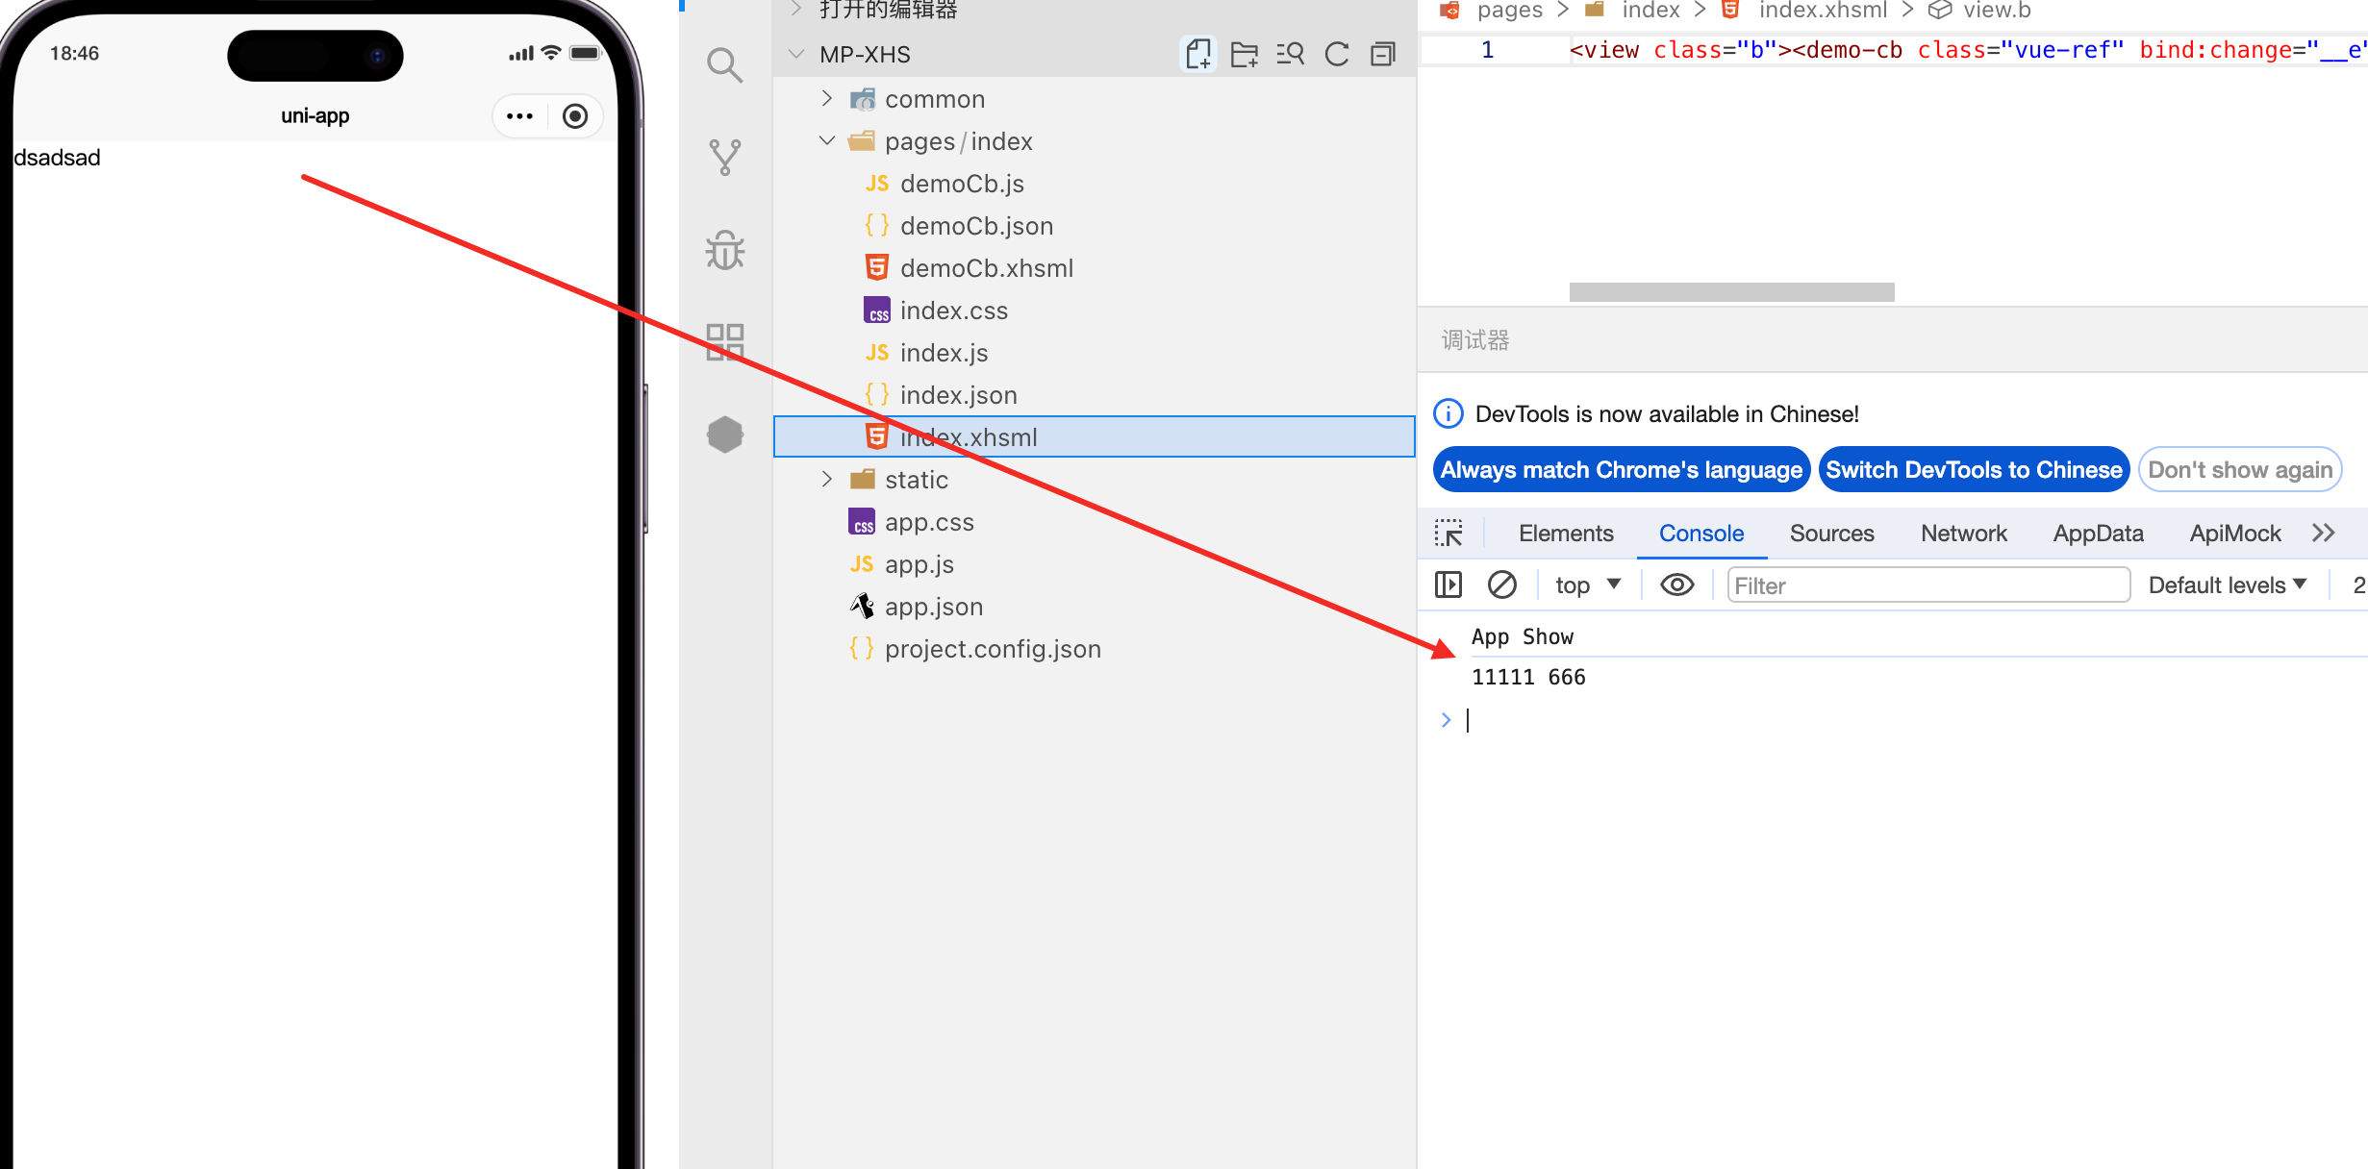
Task: Clear the console with the clear icon
Action: pyautogui.click(x=1501, y=584)
